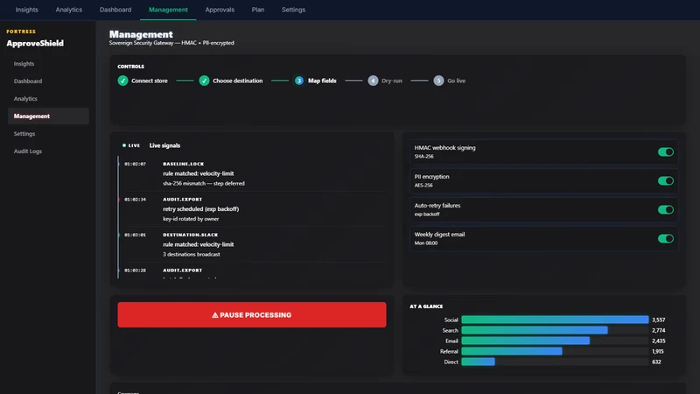
Task: Open the Dashboard top tab
Action: click(115, 10)
